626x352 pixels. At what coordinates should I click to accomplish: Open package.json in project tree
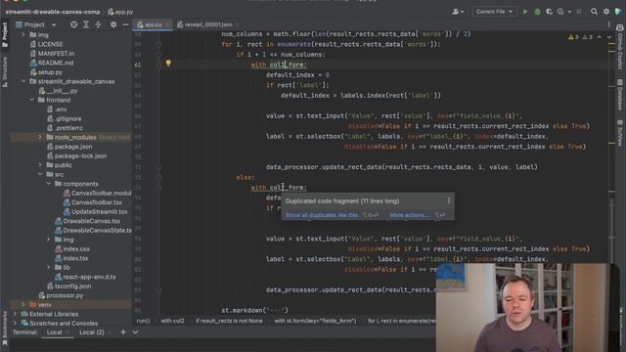click(73, 147)
